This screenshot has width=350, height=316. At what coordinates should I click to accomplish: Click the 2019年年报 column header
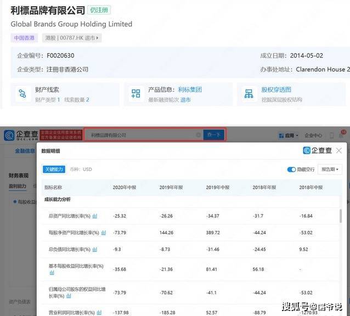[x=171, y=188]
